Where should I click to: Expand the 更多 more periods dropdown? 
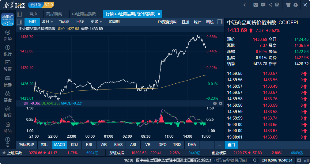coord(96,22)
